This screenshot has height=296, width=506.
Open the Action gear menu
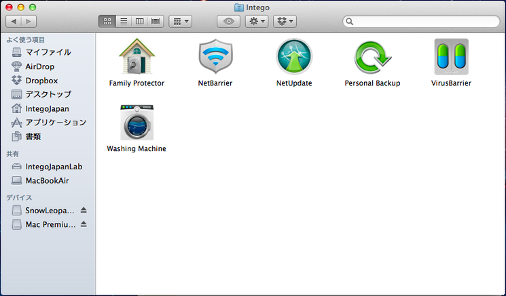pos(257,22)
